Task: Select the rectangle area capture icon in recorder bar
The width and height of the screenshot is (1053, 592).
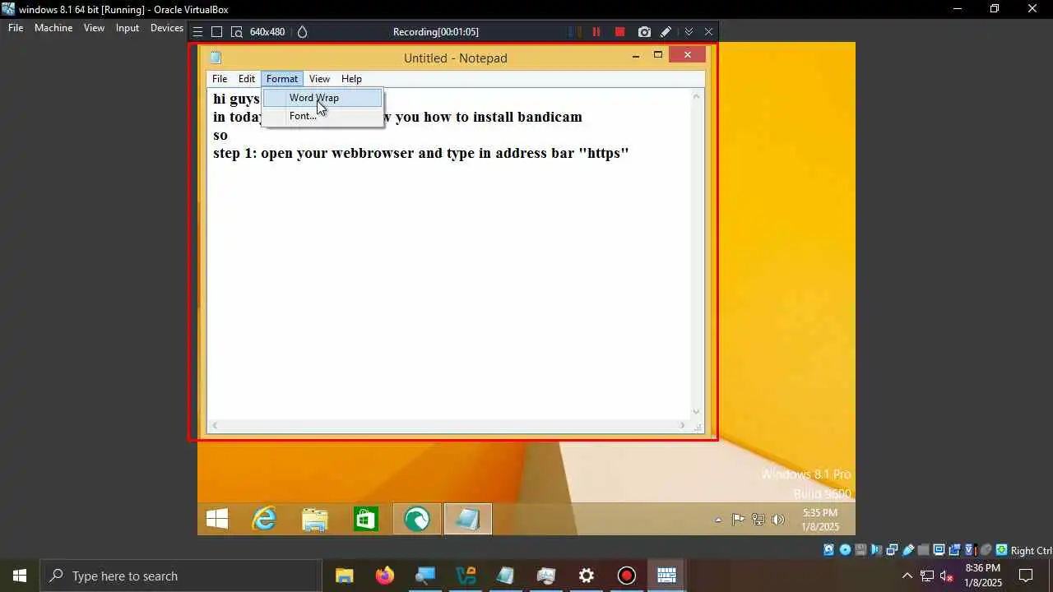Action: coord(217,32)
